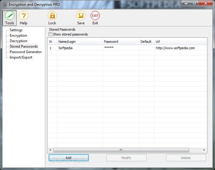This screenshot has height=170, width=215.
Task: Click the Url column header
Action: (x=180, y=42)
